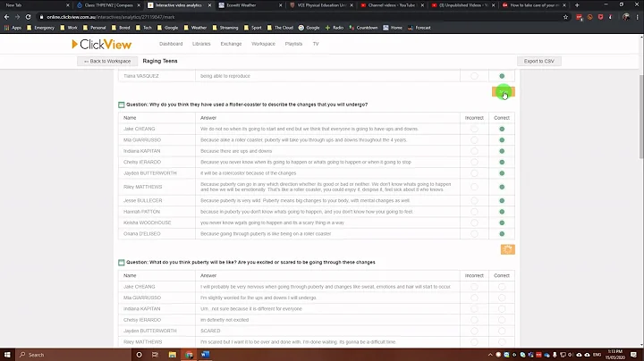The image size is (644, 361).
Task: Mark Mia GIARRUSSO's 'slightly worried' answer Incorrect
Action: click(474, 298)
